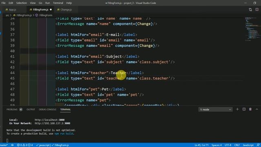Click the master git branch in status bar
The image size is (261, 147).
point(4,145)
